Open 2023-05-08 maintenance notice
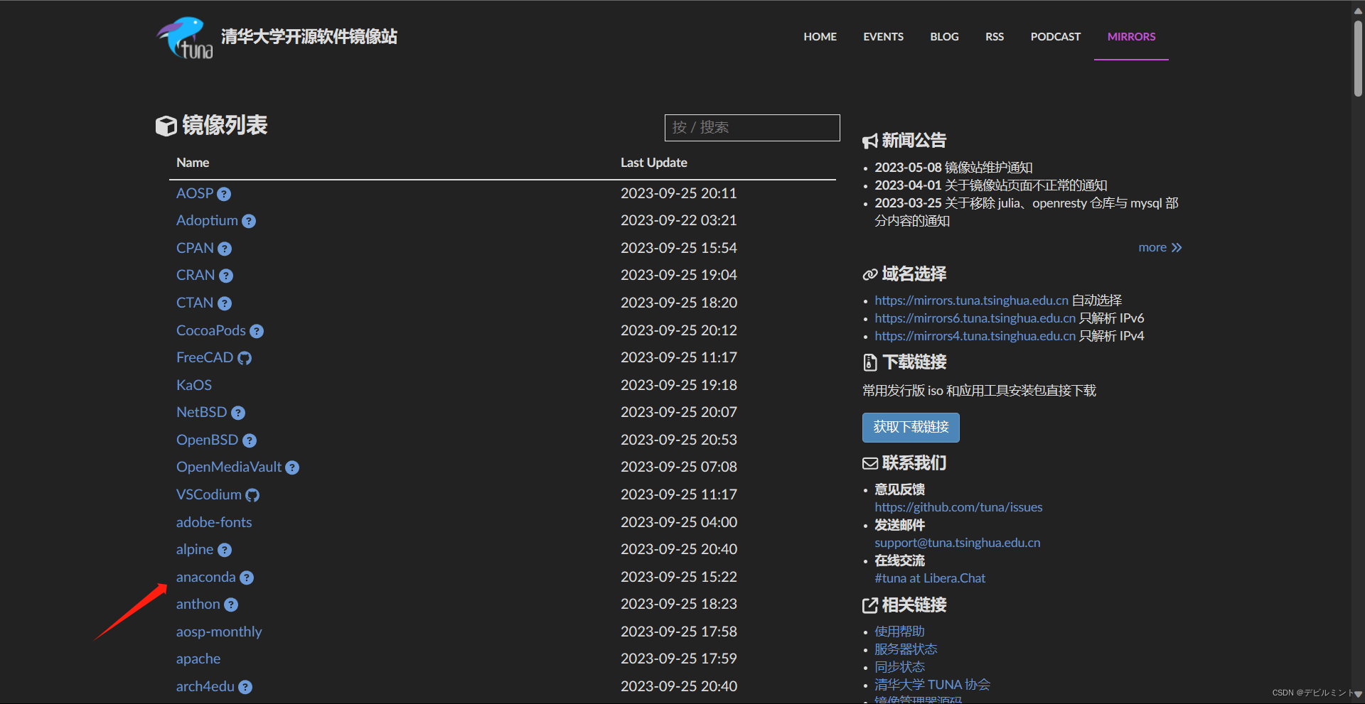The width and height of the screenshot is (1365, 704). [x=953, y=168]
